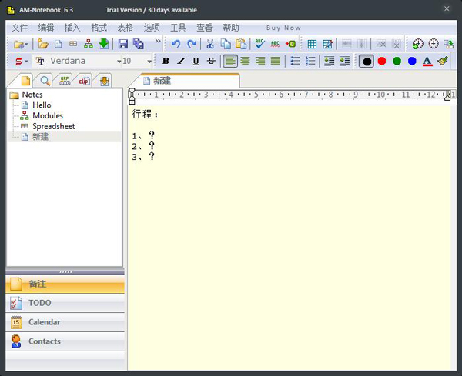Select the Hello note in tree
Image resolution: width=462 pixels, height=376 pixels.
click(x=42, y=105)
